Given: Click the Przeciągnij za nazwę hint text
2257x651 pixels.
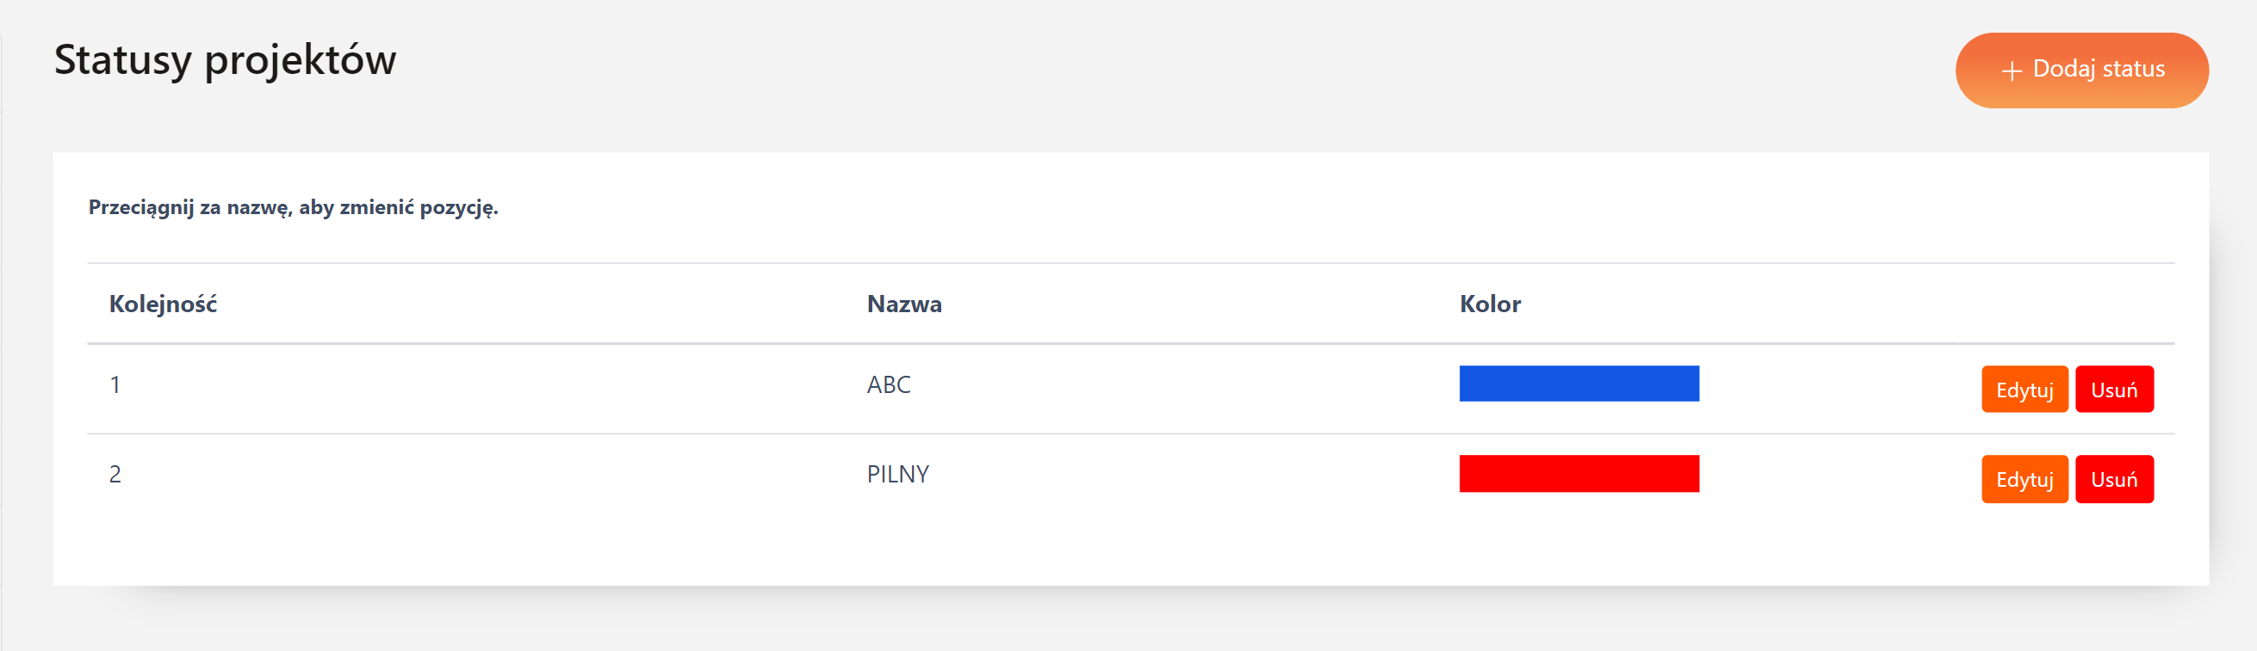Looking at the screenshot, I should pyautogui.click(x=293, y=207).
